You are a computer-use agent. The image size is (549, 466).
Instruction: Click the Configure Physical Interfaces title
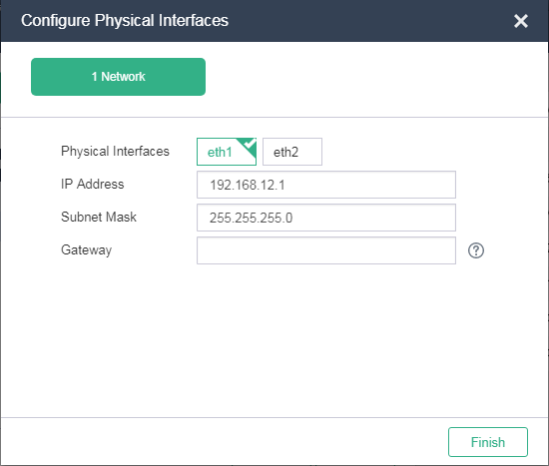point(125,20)
